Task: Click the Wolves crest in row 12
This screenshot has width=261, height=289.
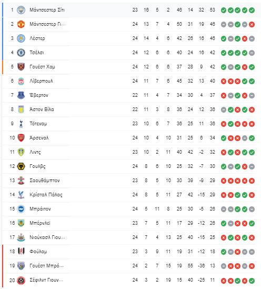Action: pyautogui.click(x=21, y=166)
